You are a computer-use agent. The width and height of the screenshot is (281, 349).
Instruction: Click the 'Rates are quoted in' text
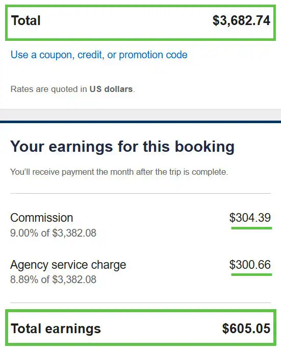tap(48, 89)
